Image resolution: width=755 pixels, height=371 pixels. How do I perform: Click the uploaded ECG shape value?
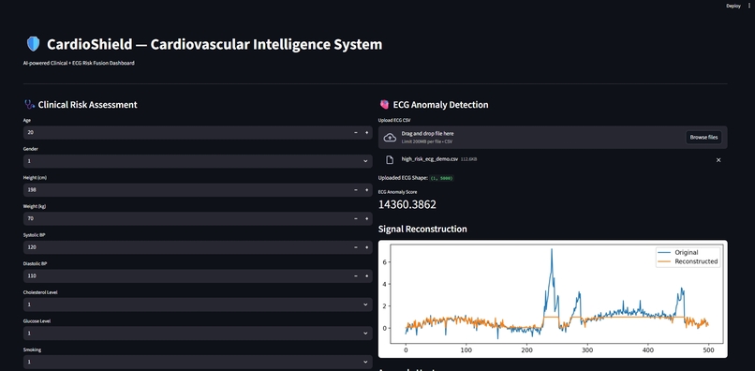tap(441, 178)
